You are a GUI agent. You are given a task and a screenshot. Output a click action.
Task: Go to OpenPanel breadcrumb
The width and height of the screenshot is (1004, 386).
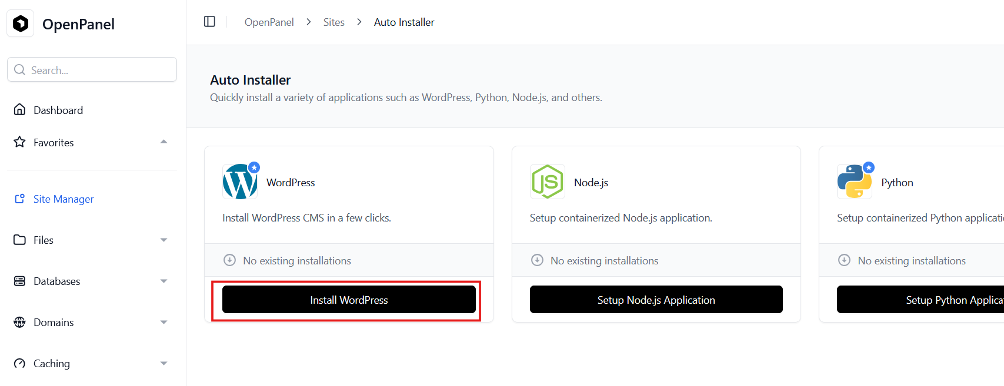click(x=269, y=22)
